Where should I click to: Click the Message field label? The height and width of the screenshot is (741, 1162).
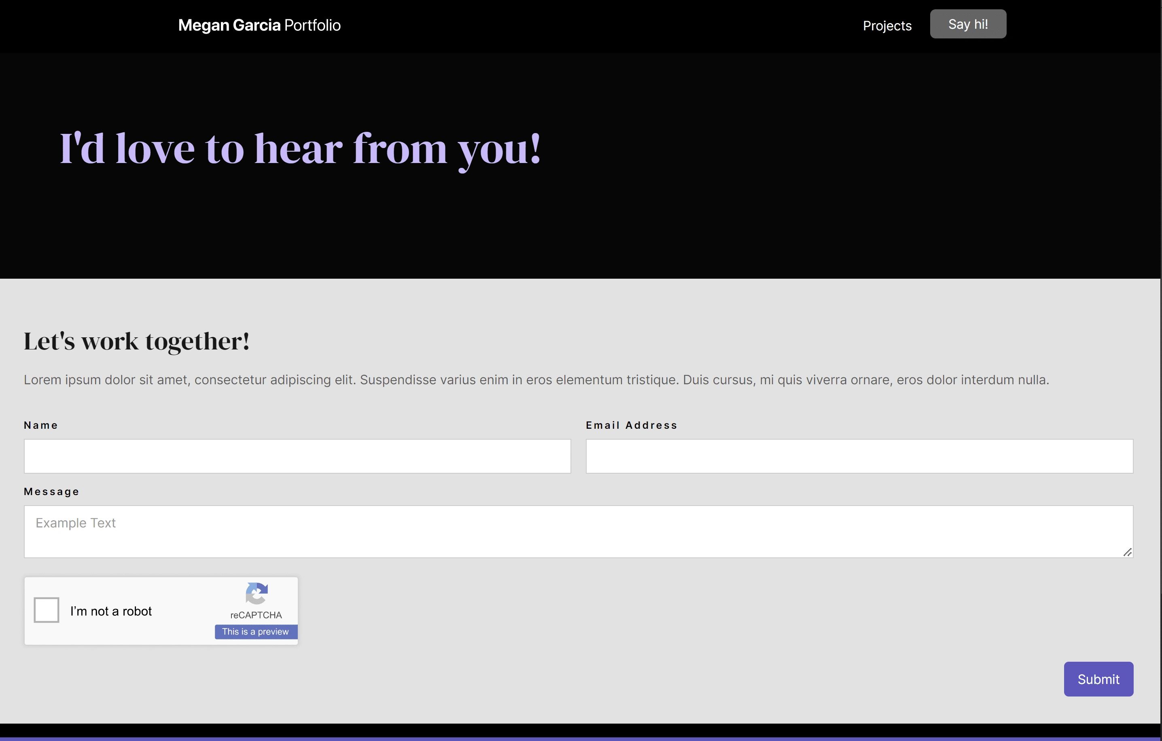[52, 491]
